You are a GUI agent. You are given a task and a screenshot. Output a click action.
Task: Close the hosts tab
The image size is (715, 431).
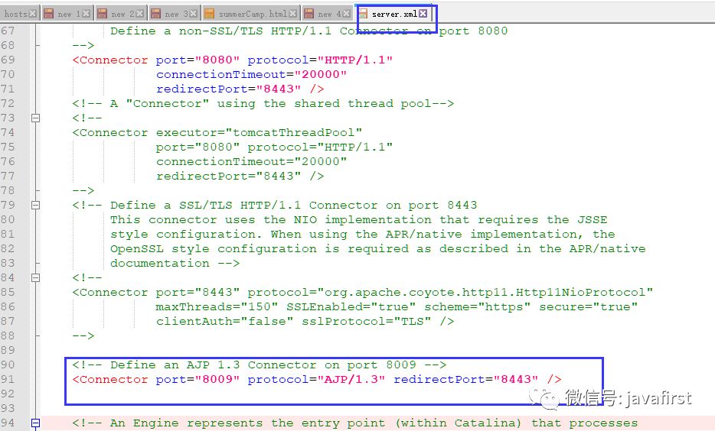pos(32,14)
